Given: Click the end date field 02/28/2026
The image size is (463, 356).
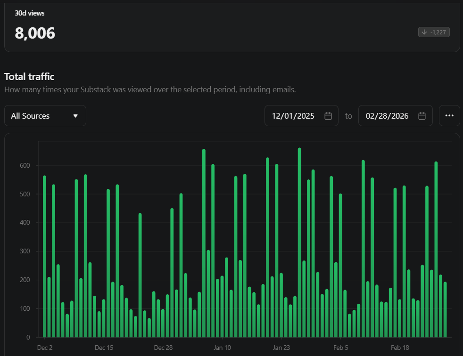Looking at the screenshot, I should (396, 116).
